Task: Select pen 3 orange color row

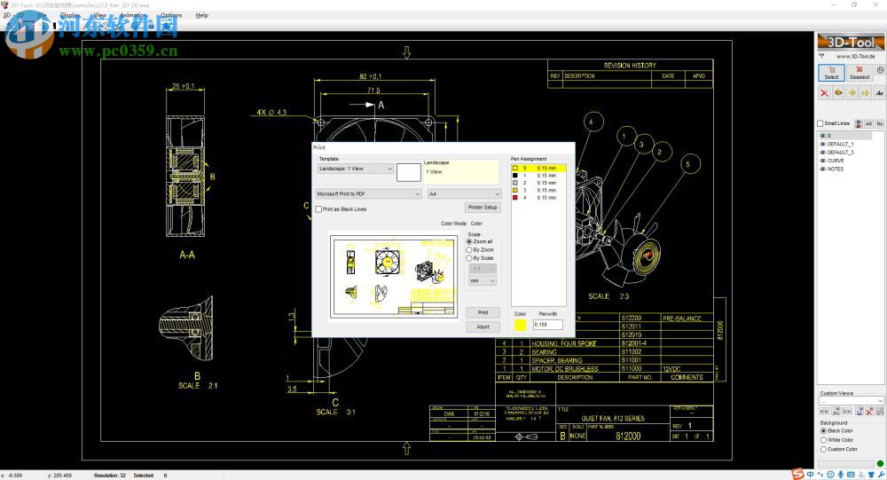Action: [x=538, y=190]
